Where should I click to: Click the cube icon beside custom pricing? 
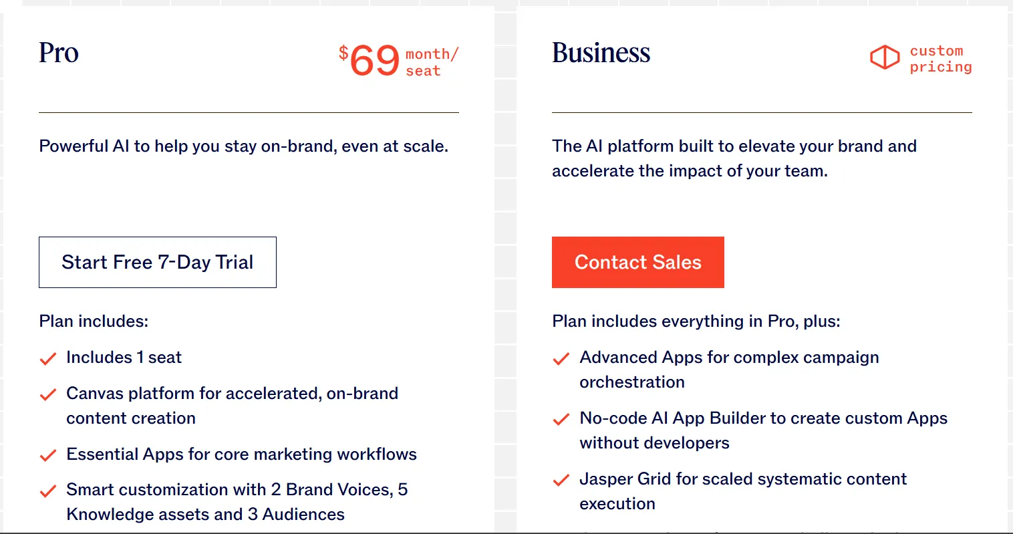click(x=884, y=57)
